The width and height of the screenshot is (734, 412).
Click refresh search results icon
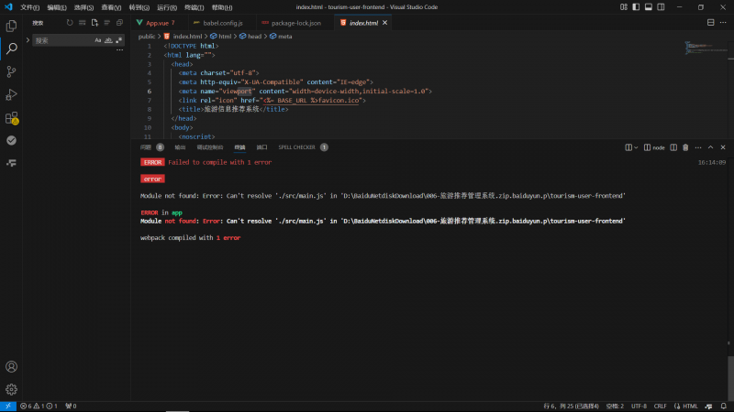pos(70,22)
